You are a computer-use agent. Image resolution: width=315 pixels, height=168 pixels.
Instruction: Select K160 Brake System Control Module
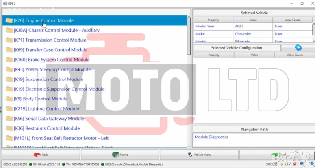(x=52, y=60)
